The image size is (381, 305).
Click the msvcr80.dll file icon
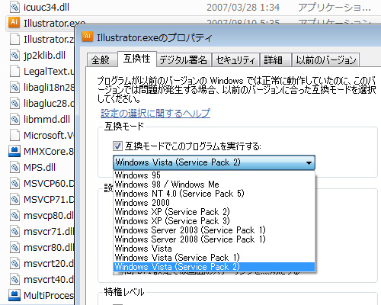click(x=14, y=247)
